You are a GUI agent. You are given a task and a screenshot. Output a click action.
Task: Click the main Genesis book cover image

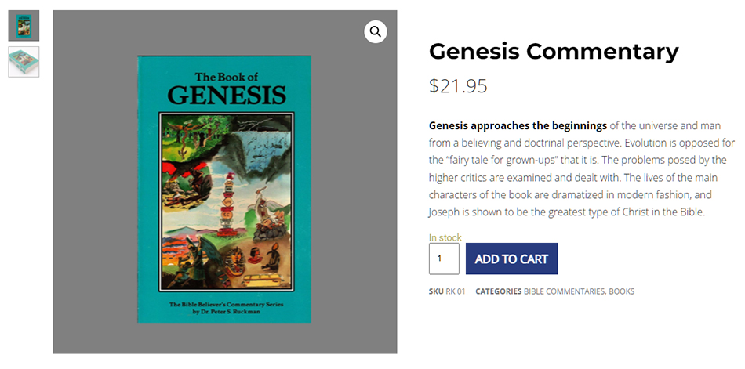[x=224, y=188]
